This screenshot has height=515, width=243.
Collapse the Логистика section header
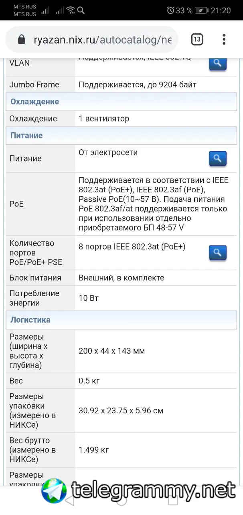pos(121,320)
